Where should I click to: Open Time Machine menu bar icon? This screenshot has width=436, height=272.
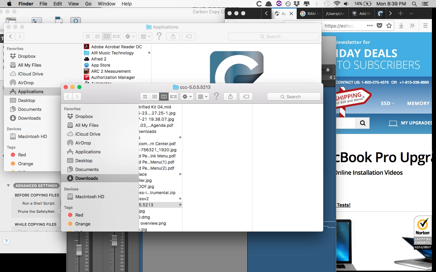(327, 4)
